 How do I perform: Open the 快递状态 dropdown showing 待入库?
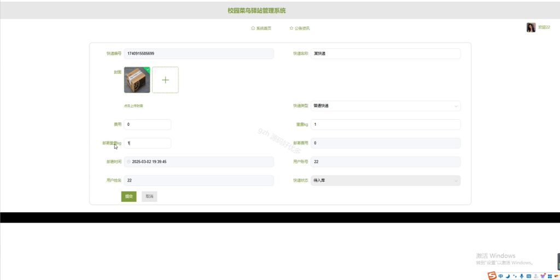coord(386,180)
